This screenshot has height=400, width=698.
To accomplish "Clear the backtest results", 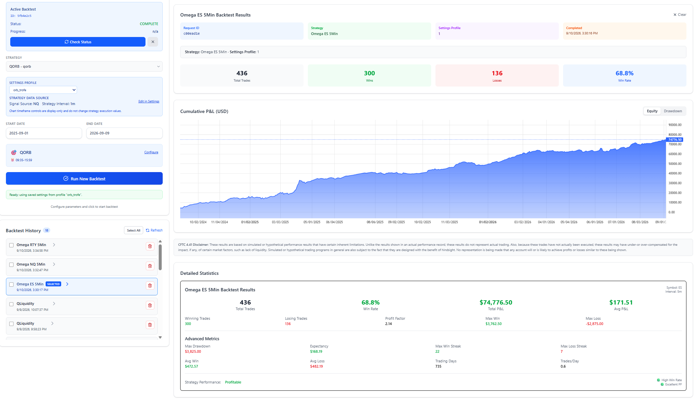I will pos(680,15).
